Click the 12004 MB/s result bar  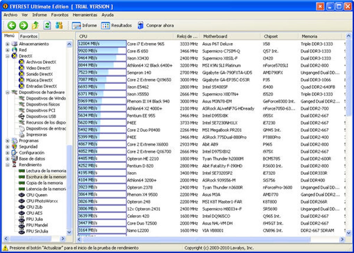click(x=102, y=44)
